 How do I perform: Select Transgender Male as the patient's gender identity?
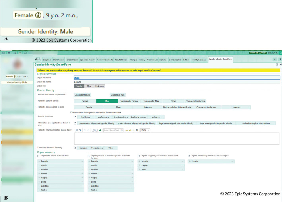[151, 101]
